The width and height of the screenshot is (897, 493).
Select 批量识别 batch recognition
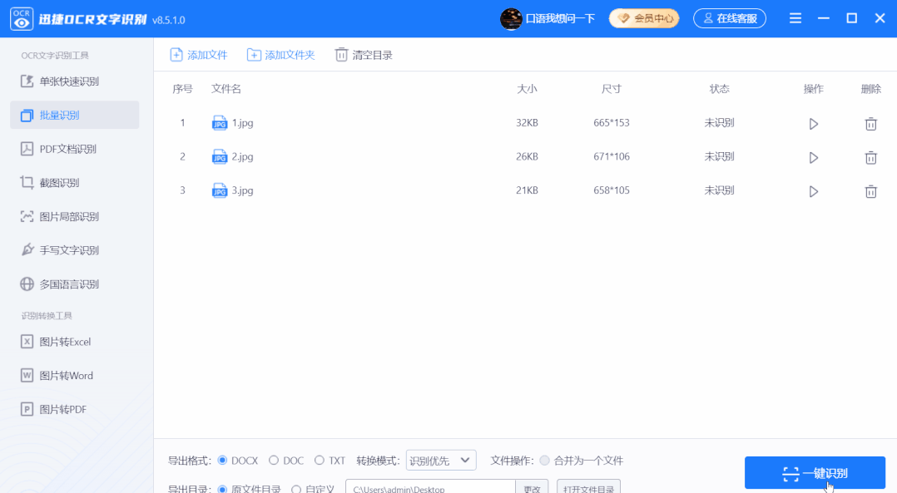74,115
